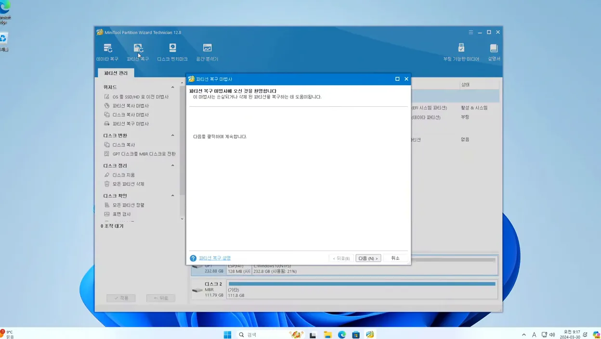Select GPT 디스크를 MBR 디스크로 전환
The width and height of the screenshot is (601, 339).
click(x=140, y=154)
